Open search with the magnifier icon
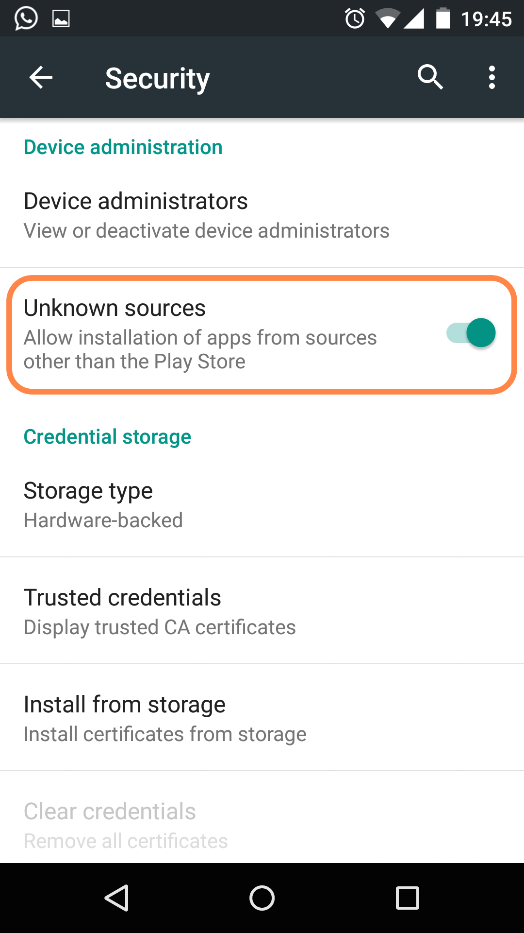524x933 pixels. [430, 77]
